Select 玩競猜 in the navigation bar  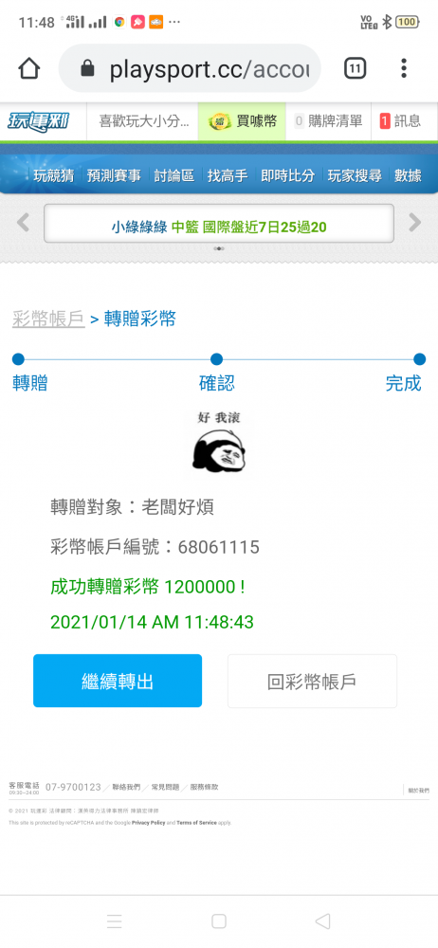coord(53,176)
